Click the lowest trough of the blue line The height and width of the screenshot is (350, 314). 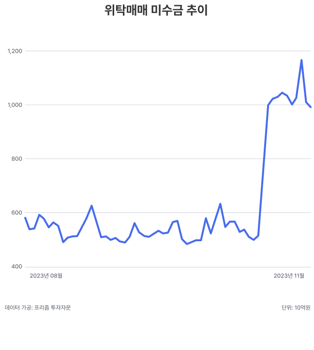click(x=187, y=244)
